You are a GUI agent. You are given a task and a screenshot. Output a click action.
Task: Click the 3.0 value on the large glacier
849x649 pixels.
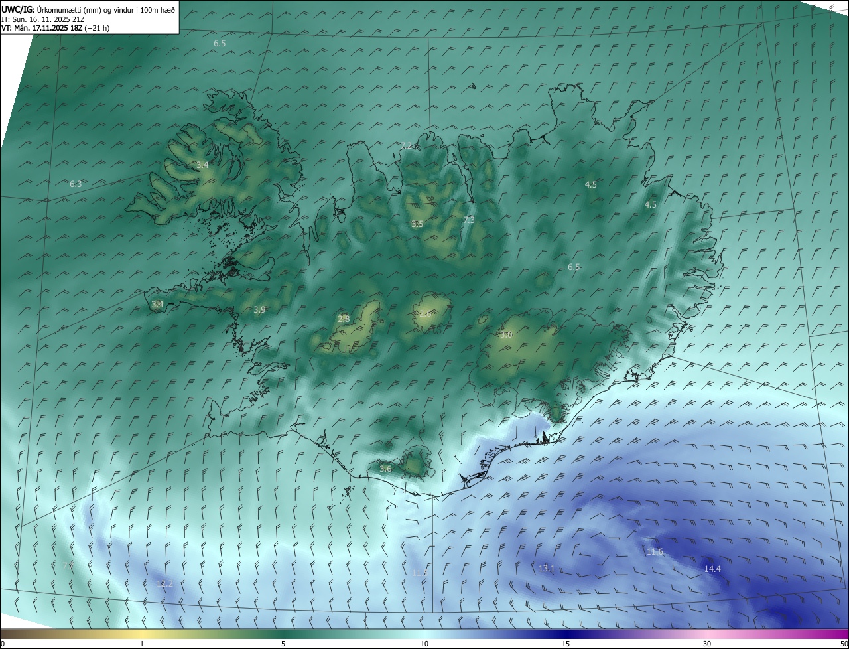pyautogui.click(x=506, y=334)
